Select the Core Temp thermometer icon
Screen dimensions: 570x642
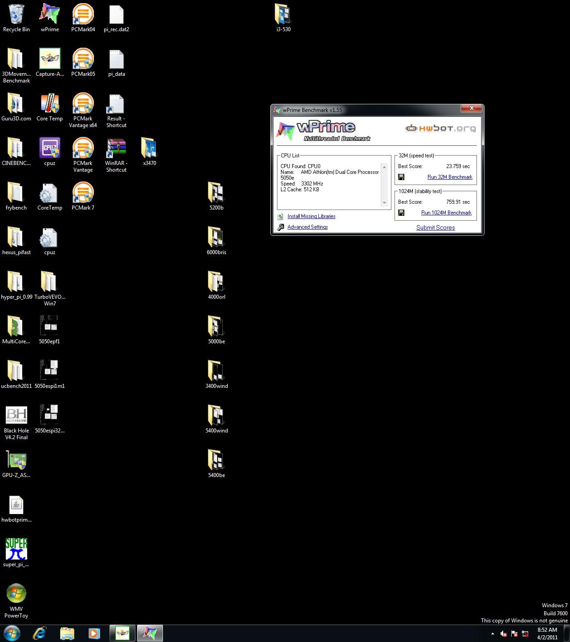pyautogui.click(x=49, y=104)
